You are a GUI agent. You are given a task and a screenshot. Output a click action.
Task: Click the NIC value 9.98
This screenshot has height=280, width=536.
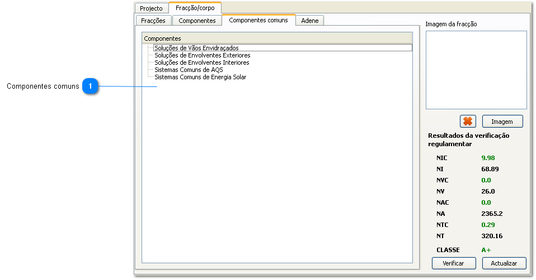(x=488, y=158)
